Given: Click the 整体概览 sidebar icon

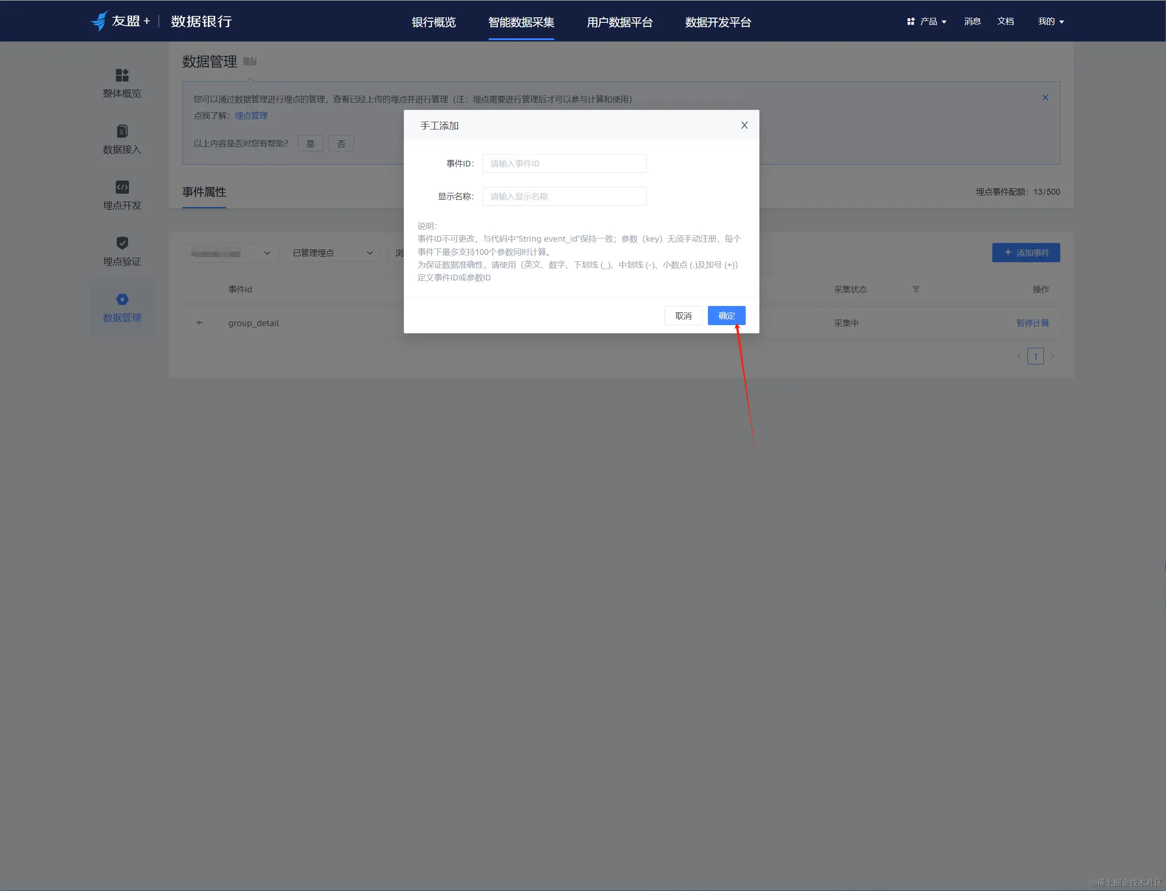Looking at the screenshot, I should [x=122, y=75].
